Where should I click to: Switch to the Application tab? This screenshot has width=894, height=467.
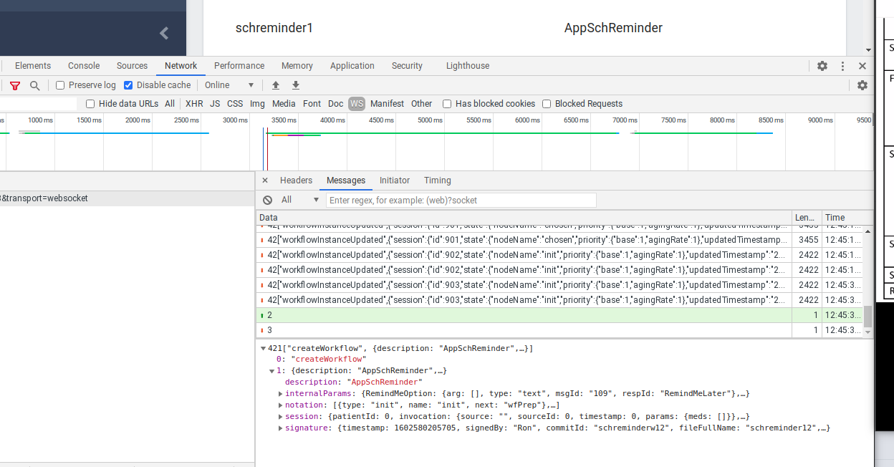click(352, 66)
